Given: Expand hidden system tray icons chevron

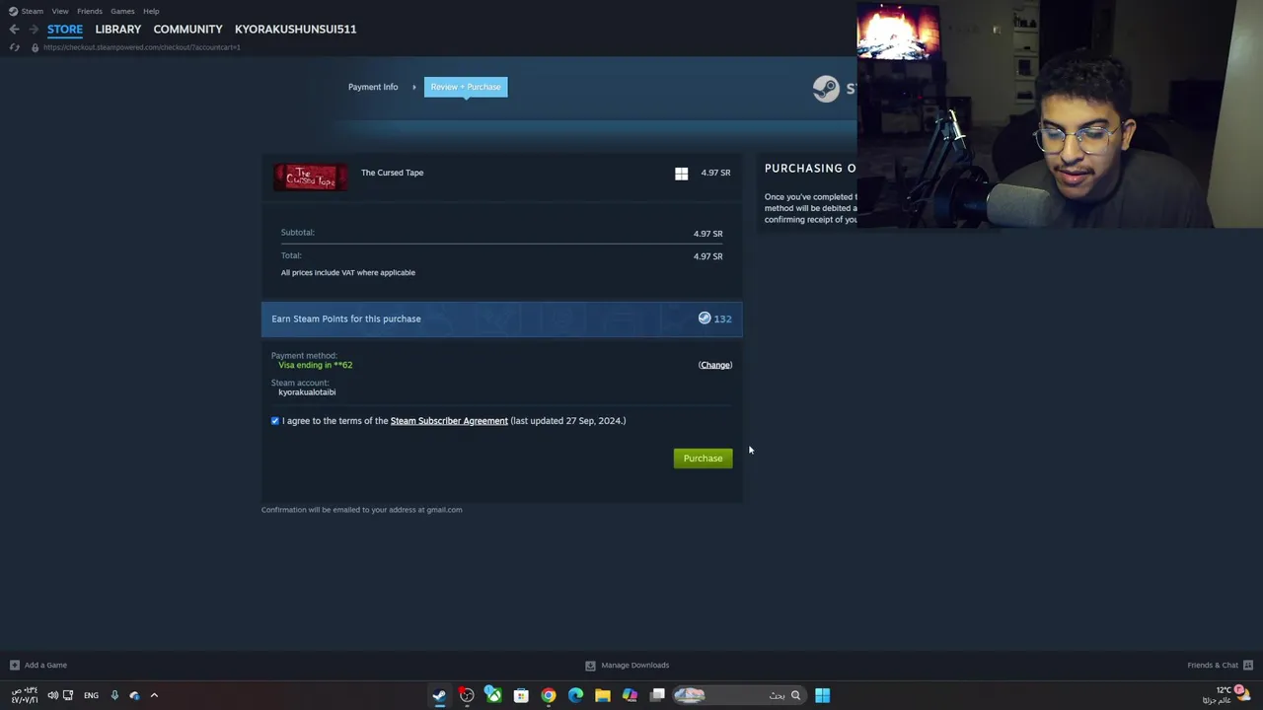Looking at the screenshot, I should pos(154,695).
